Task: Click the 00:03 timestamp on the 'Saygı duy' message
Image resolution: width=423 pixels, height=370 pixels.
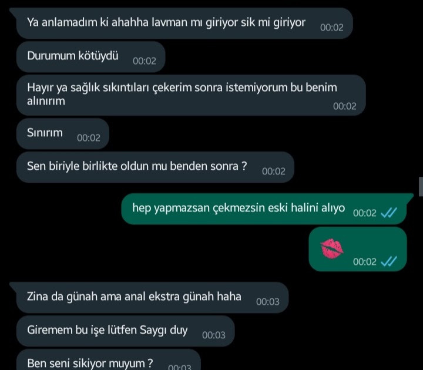Action: click(214, 335)
